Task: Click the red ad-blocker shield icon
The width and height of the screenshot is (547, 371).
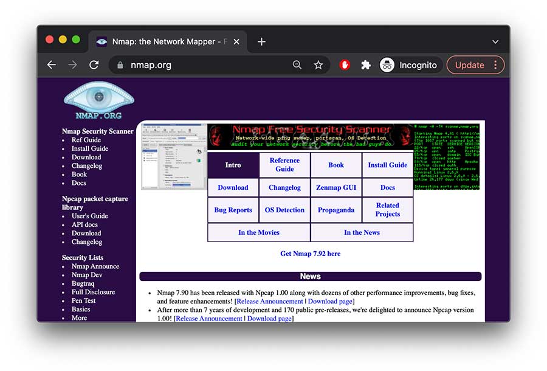Action: (x=344, y=64)
